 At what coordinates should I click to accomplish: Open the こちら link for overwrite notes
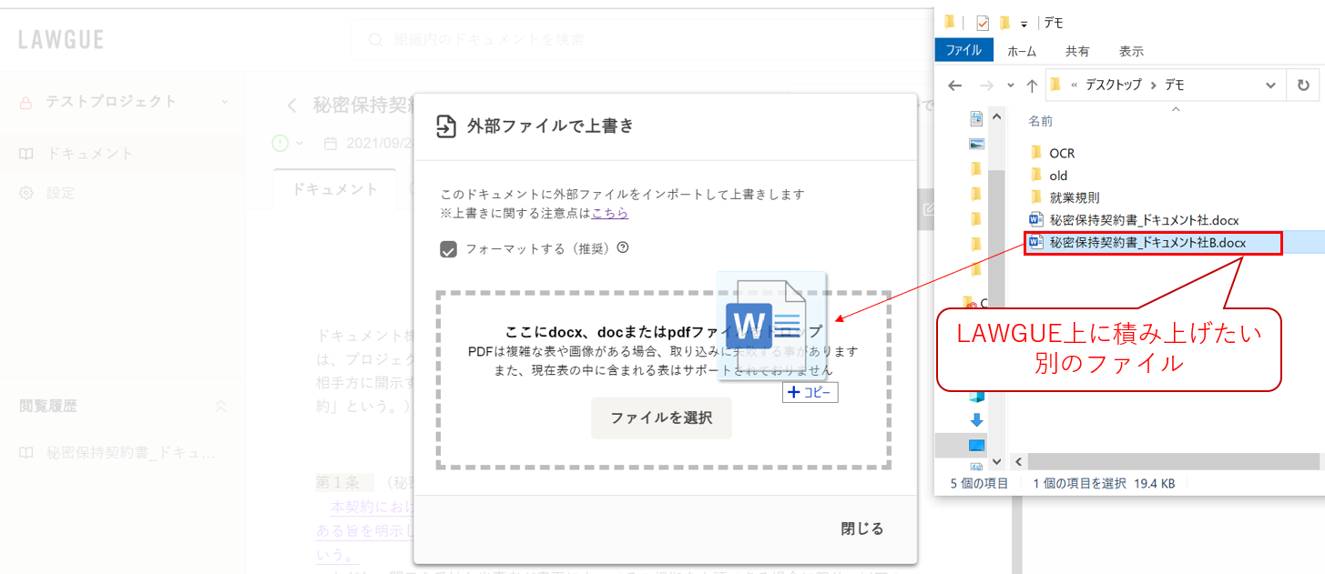pos(609,213)
